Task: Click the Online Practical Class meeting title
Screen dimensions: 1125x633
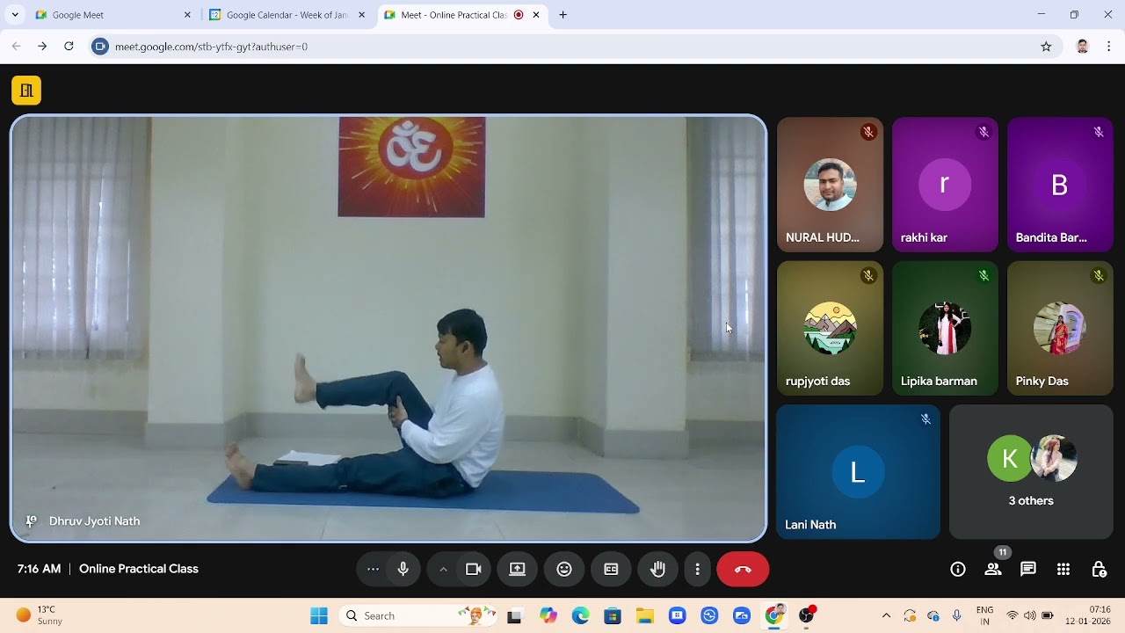Action: pyautogui.click(x=139, y=569)
